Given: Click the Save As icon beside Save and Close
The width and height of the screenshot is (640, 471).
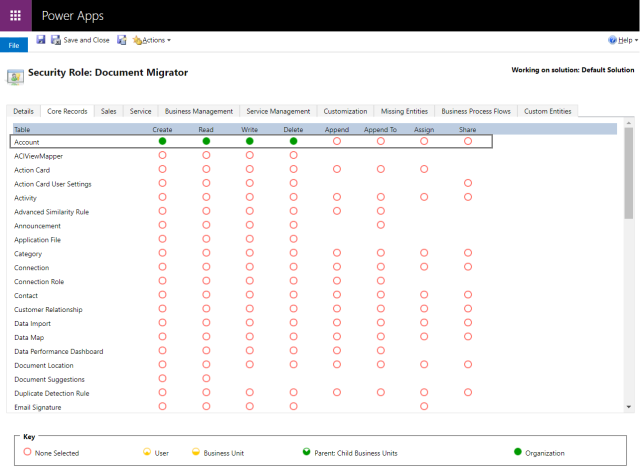Looking at the screenshot, I should pos(122,40).
